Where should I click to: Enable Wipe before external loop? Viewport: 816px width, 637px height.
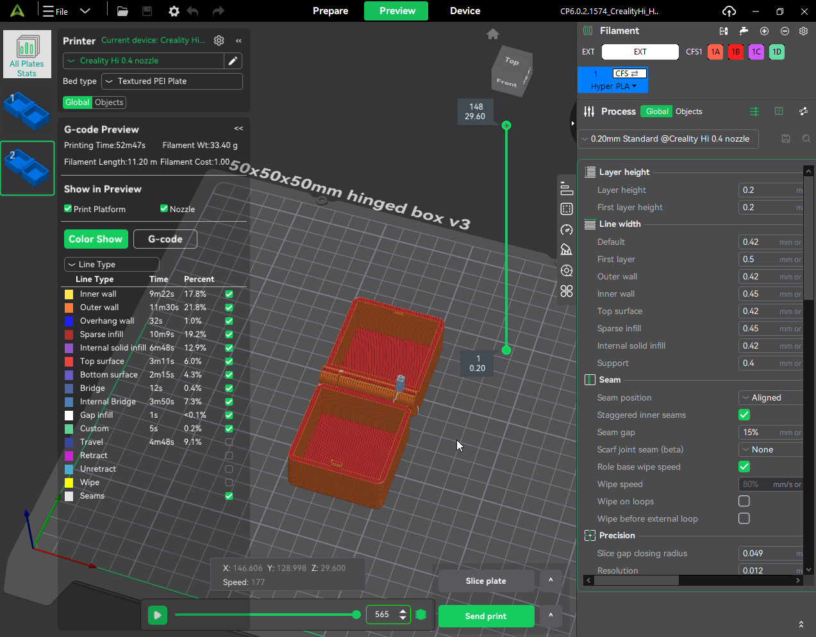pyautogui.click(x=744, y=518)
